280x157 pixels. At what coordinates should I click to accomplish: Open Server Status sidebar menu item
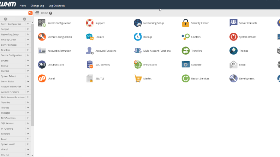(15, 82)
